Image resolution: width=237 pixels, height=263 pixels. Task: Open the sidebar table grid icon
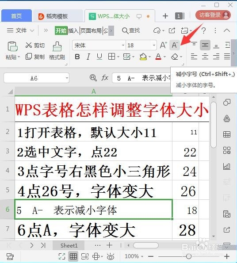coord(227,134)
